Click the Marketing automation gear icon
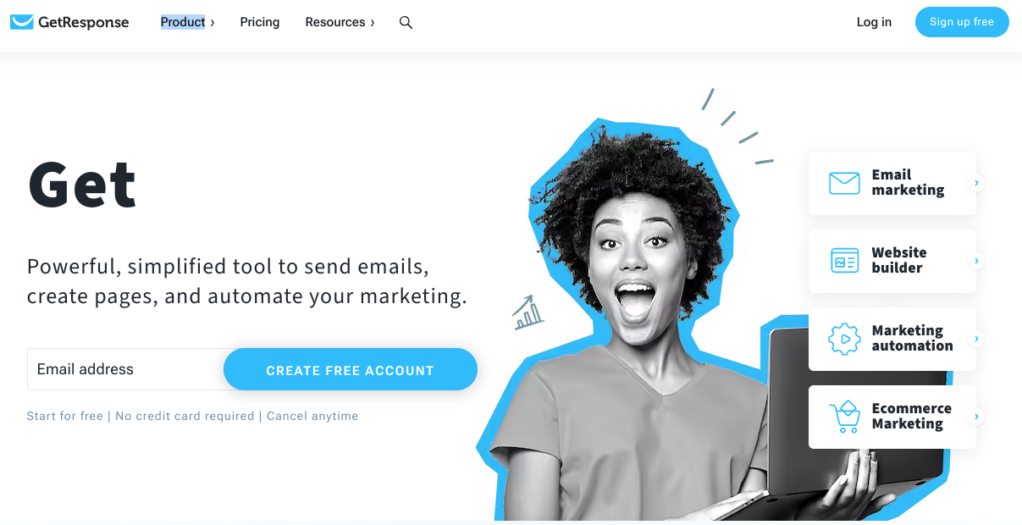Image resolution: width=1022 pixels, height=525 pixels. pos(844,339)
